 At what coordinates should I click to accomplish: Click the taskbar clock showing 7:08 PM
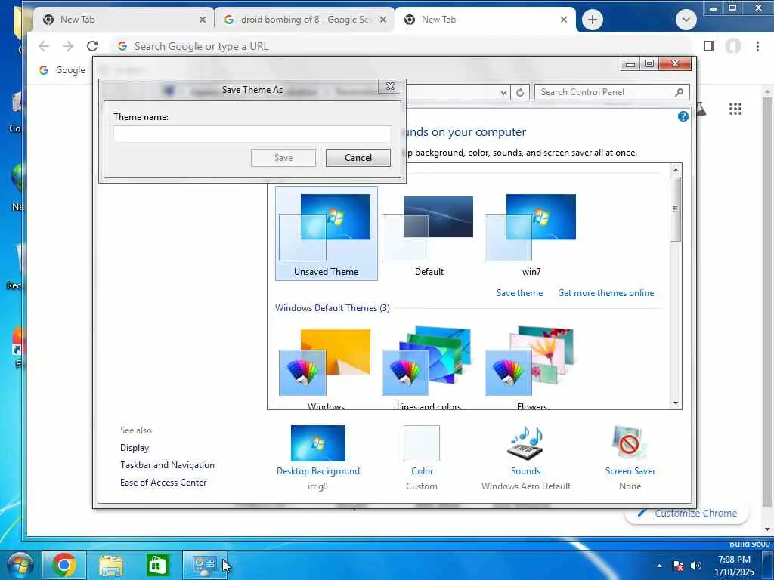click(734, 566)
